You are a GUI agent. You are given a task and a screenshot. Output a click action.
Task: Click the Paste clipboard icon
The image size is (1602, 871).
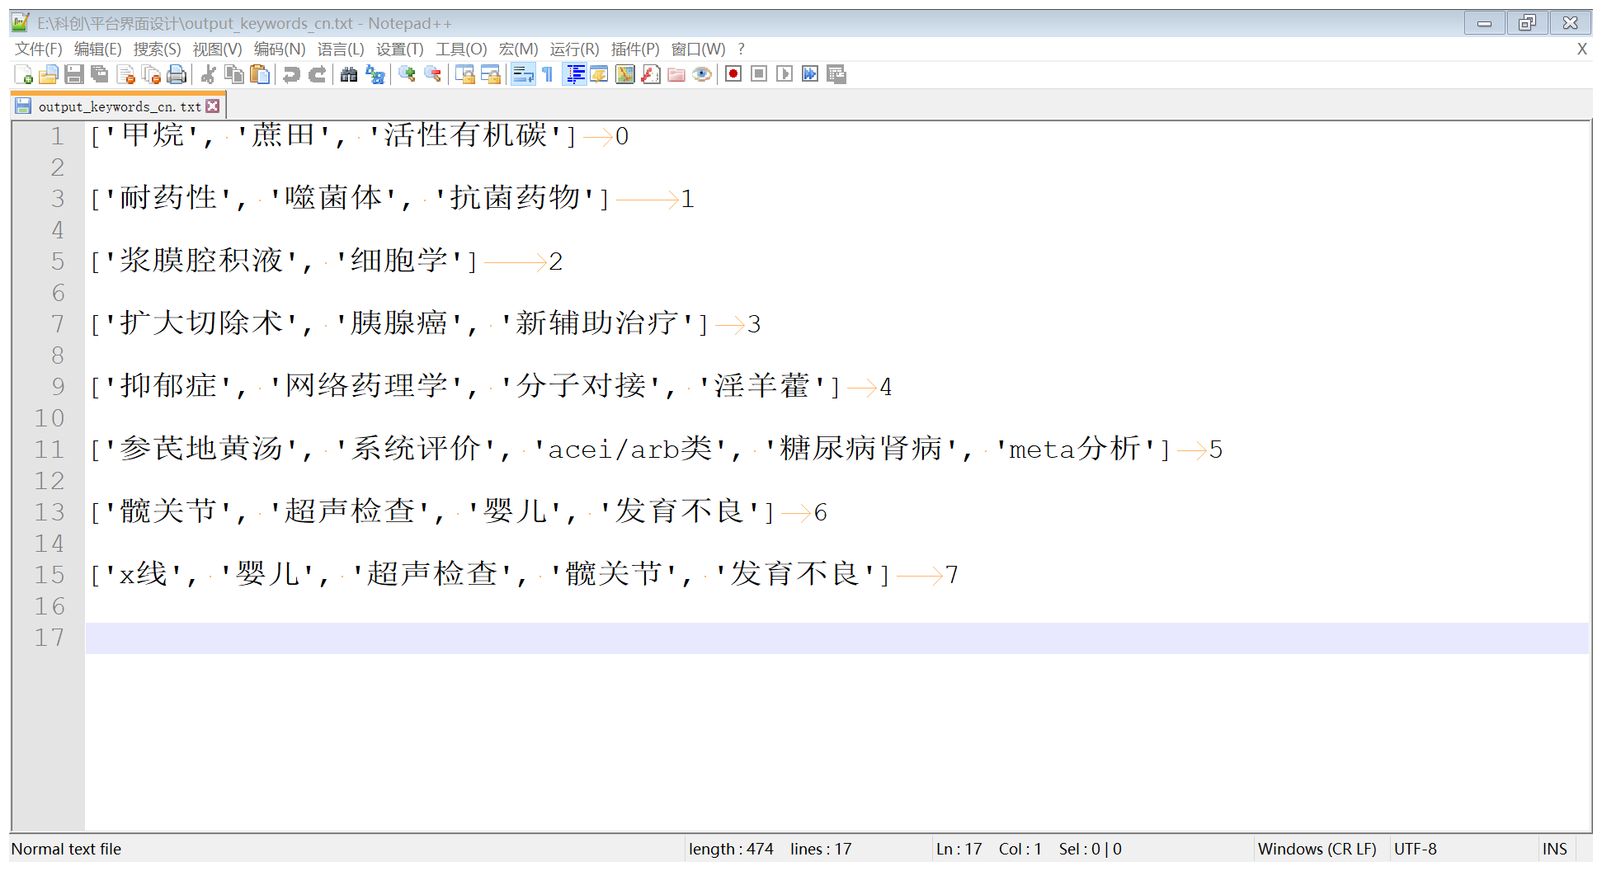260,75
